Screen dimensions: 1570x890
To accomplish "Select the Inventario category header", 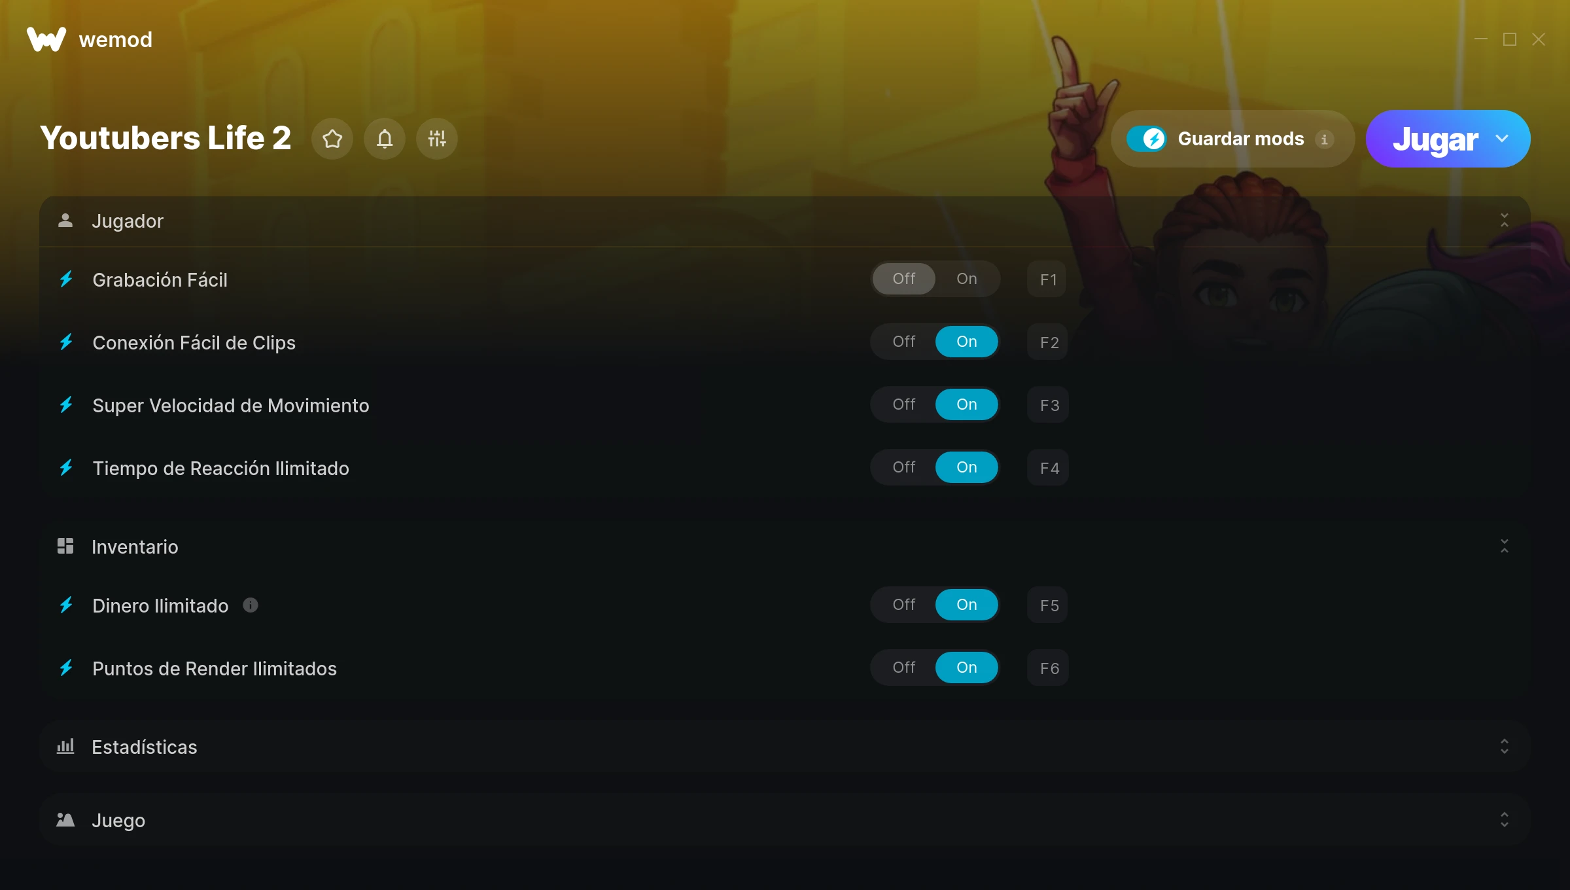I will [x=785, y=546].
